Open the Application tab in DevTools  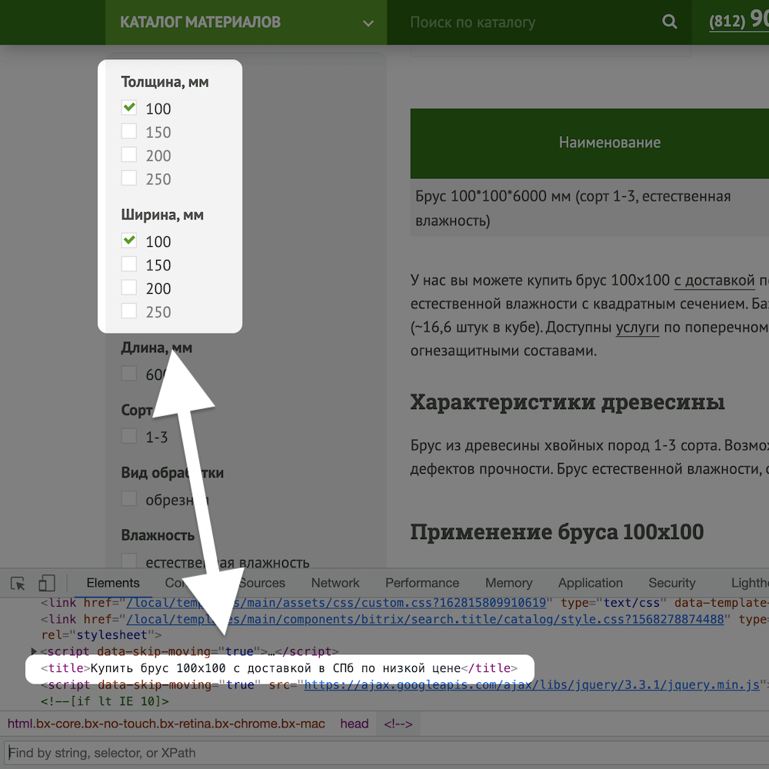[590, 583]
